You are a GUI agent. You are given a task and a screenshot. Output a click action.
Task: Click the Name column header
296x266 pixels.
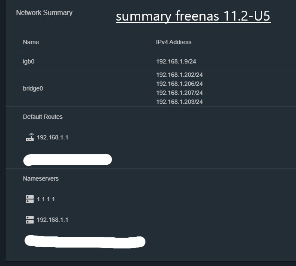(31, 42)
